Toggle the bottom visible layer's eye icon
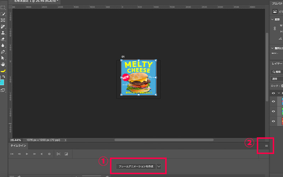Viewport: 283px width, 177px height. [273, 121]
